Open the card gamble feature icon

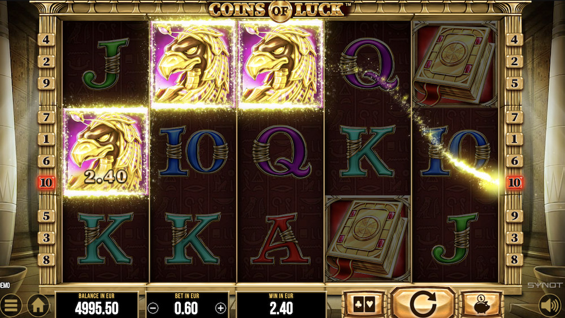click(x=364, y=304)
